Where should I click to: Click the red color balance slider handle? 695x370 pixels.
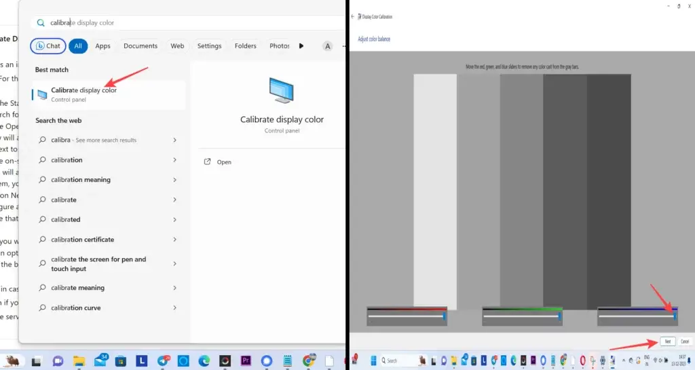pos(444,316)
